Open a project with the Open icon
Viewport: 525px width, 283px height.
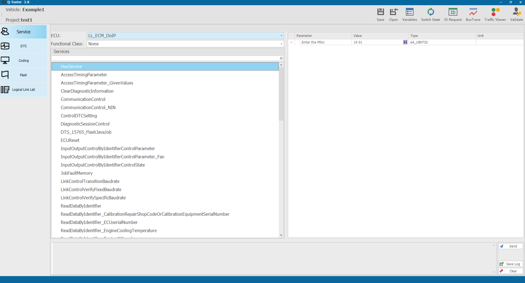coord(394,14)
